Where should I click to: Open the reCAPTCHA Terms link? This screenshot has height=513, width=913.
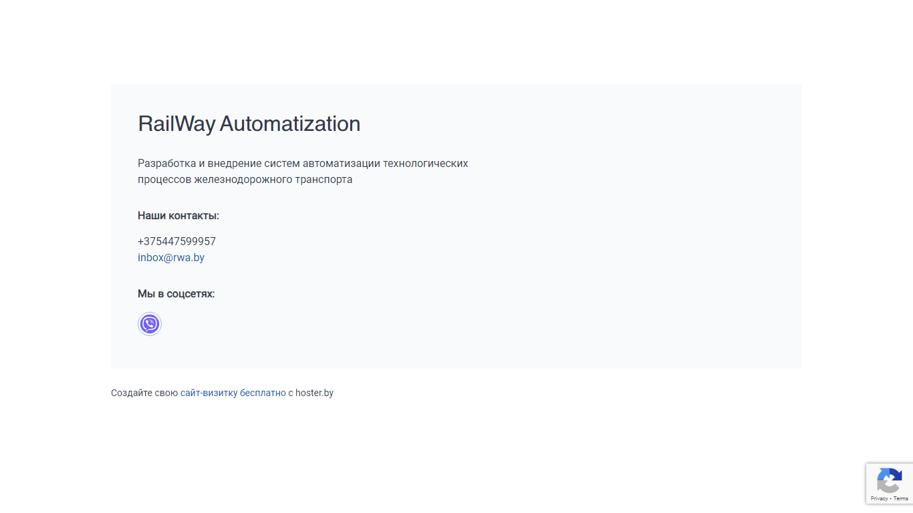pyautogui.click(x=901, y=498)
